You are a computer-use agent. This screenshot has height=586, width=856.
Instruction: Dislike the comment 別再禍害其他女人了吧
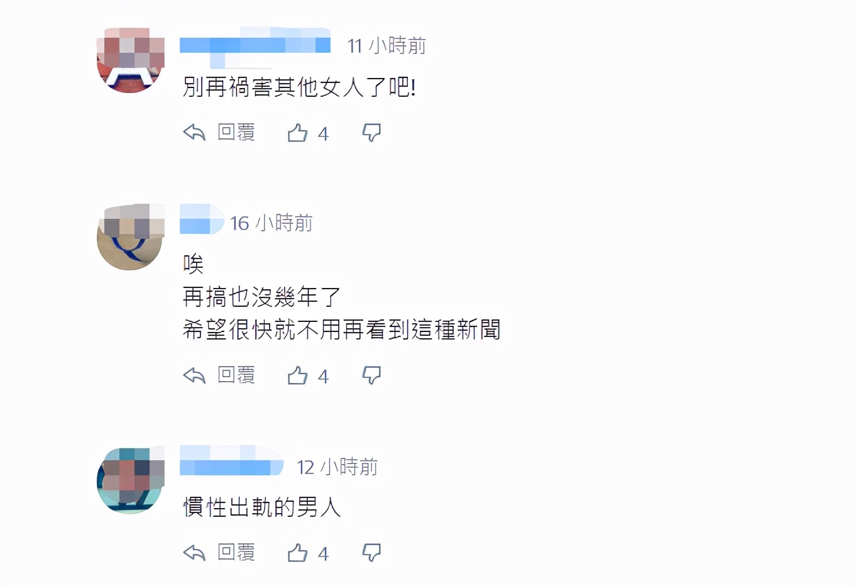click(371, 133)
